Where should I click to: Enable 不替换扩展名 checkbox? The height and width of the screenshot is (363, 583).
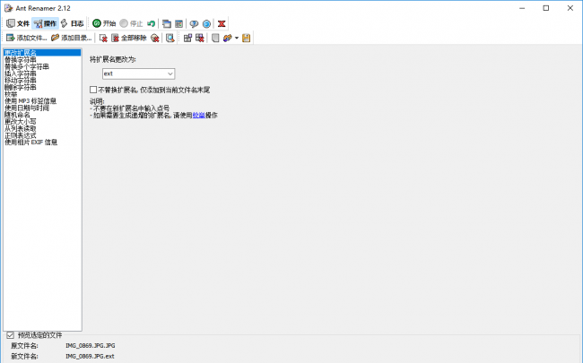pos(93,90)
